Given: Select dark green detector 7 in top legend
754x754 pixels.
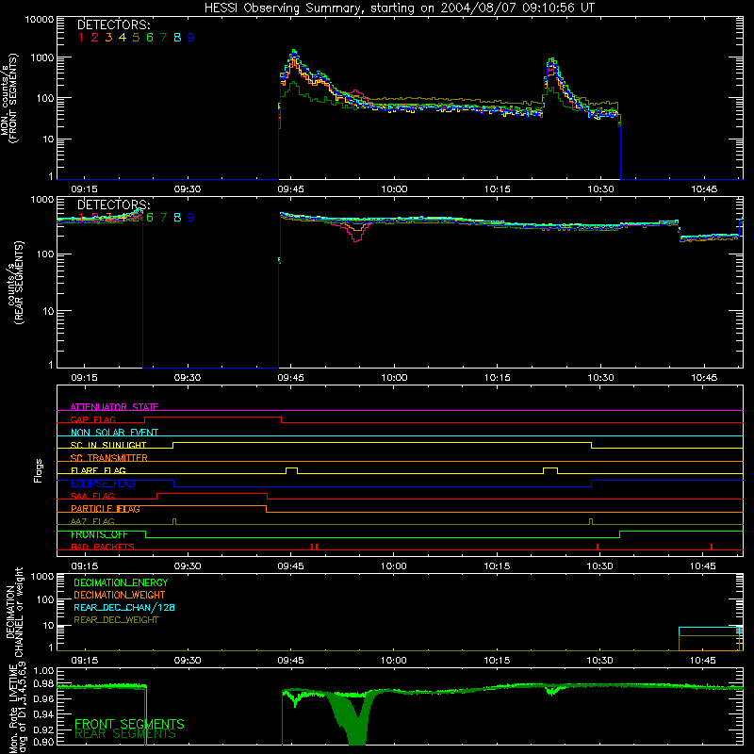Looking at the screenshot, I should click(x=163, y=38).
